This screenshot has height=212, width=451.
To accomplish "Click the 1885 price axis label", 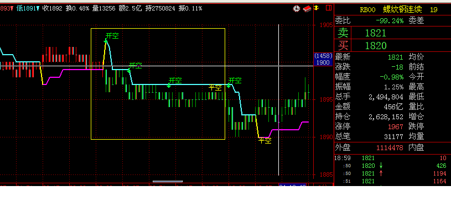I will pos(326,174).
